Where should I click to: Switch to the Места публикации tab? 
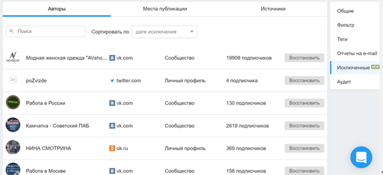165,9
